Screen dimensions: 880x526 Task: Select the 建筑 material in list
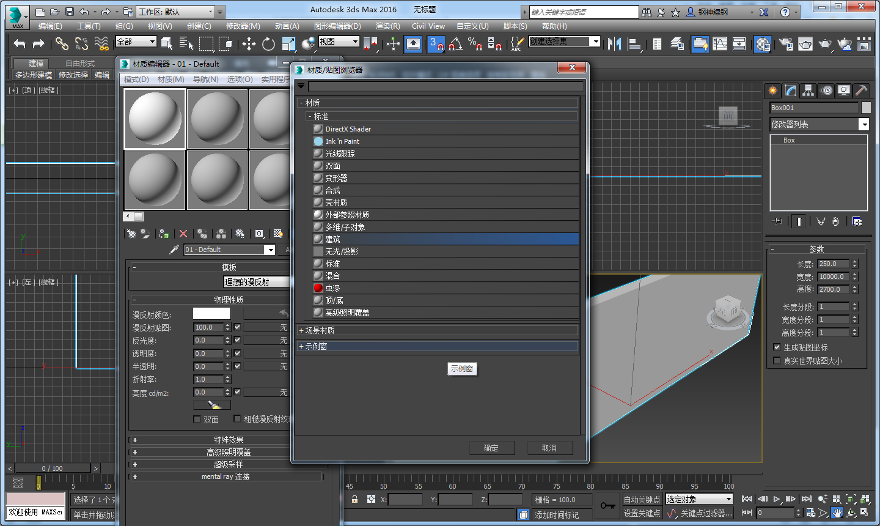pyautogui.click(x=445, y=239)
